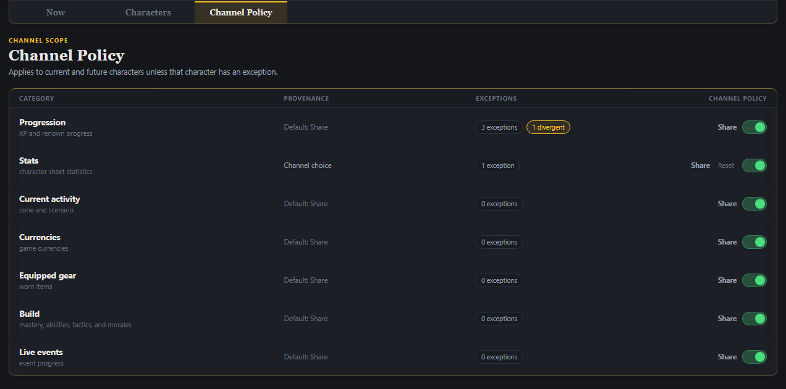Screen dimensions: 786x389
Task: Disable sharing for Current activity
Action: click(754, 204)
